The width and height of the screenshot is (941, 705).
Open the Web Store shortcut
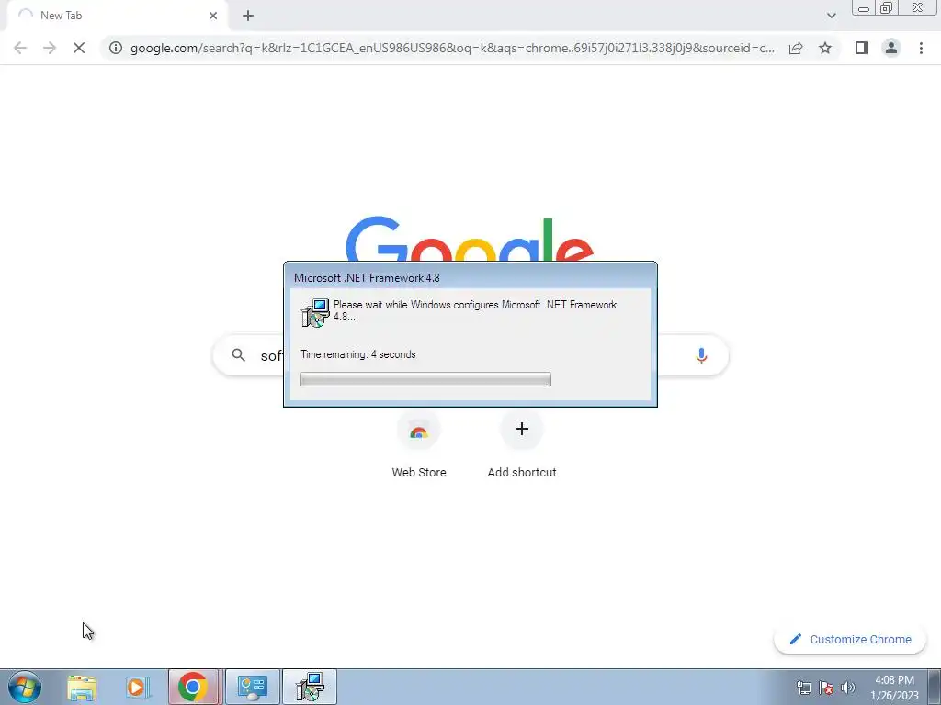click(x=419, y=430)
